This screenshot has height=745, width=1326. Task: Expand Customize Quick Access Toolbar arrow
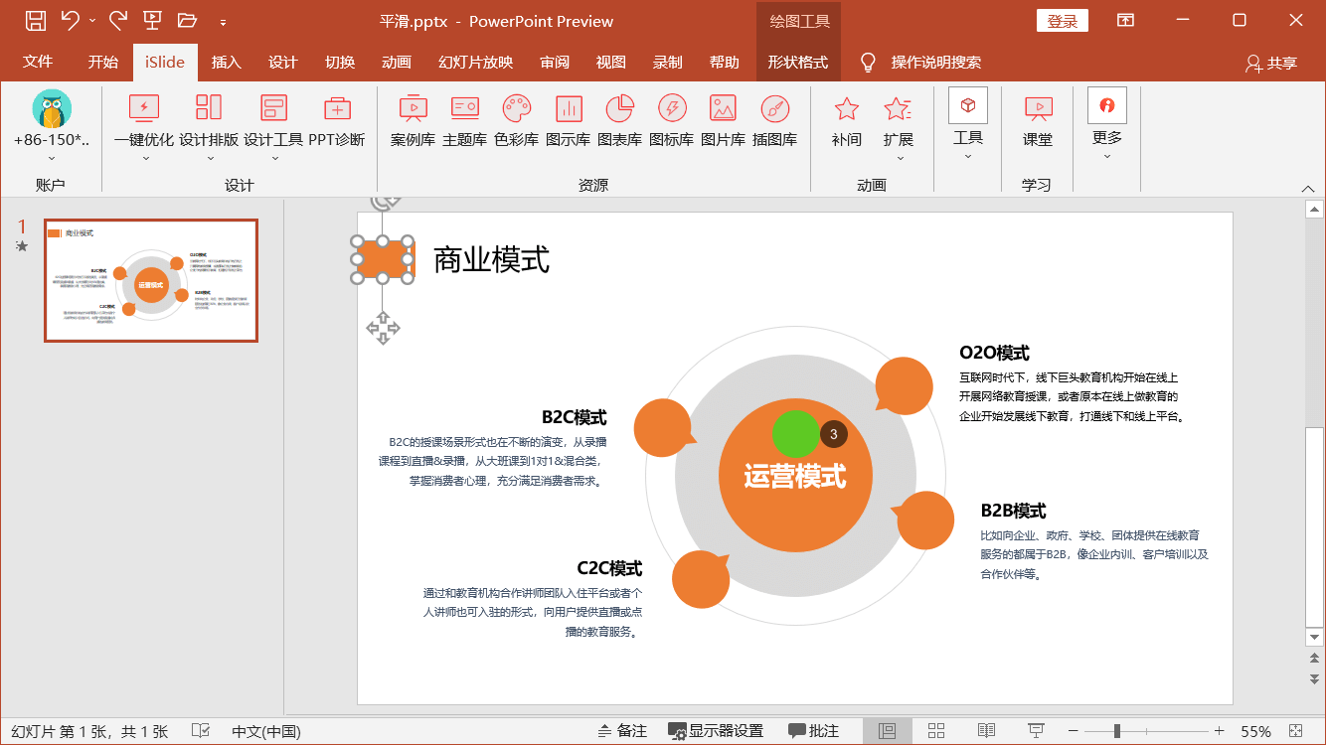coord(223,21)
